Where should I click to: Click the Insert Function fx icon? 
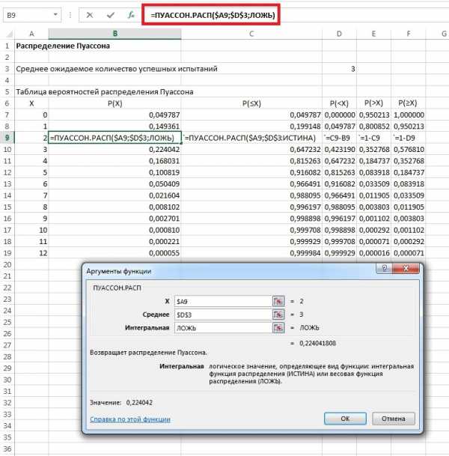(x=130, y=14)
